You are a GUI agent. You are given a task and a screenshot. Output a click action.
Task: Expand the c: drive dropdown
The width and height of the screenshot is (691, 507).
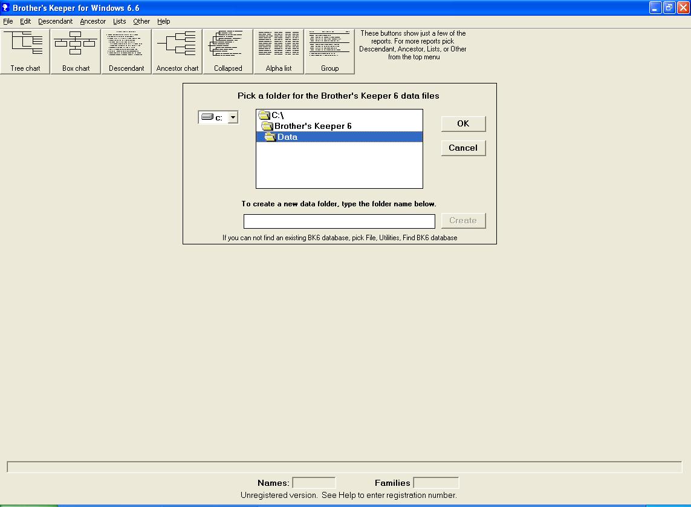[233, 117]
